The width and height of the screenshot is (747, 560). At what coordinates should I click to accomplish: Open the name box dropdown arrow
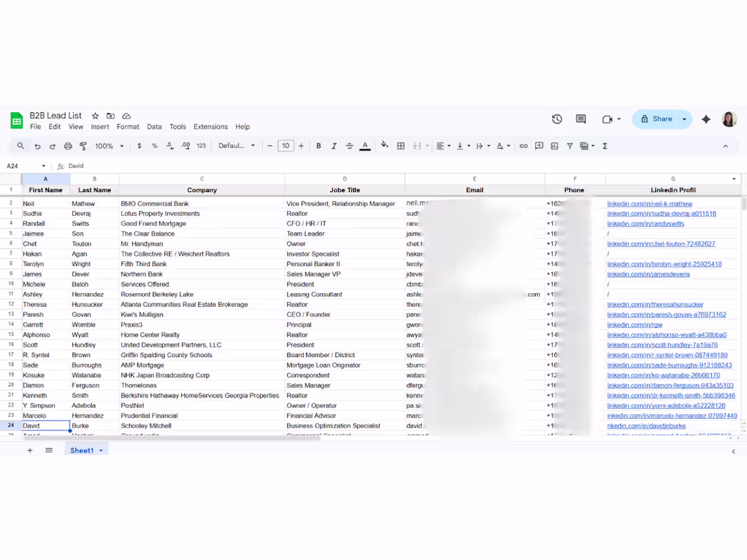point(43,166)
